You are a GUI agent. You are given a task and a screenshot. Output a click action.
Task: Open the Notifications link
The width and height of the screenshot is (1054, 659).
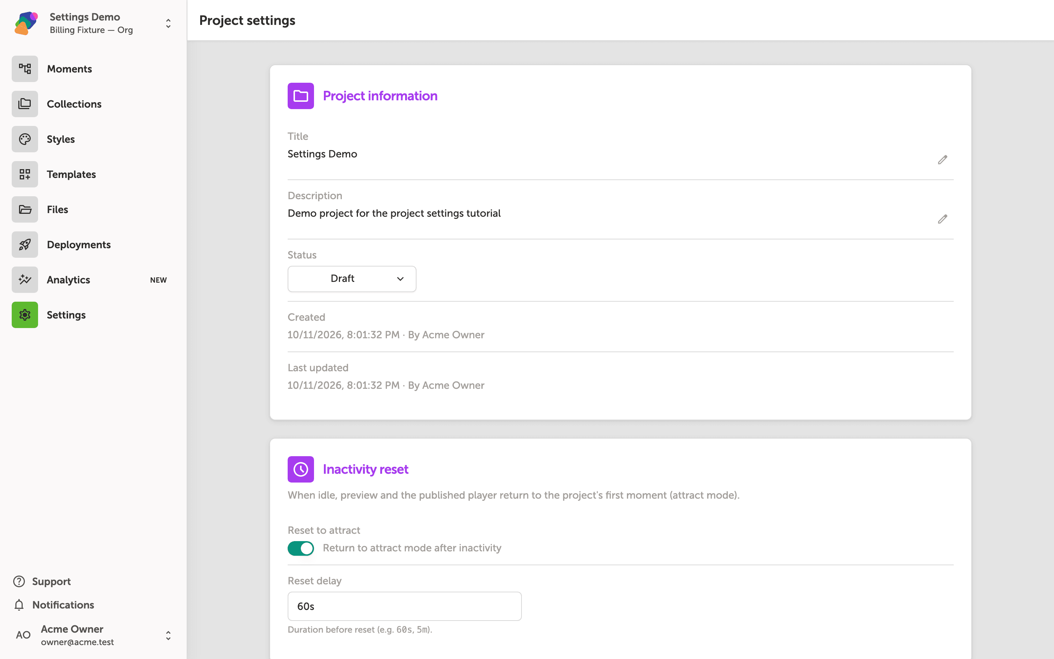point(63,605)
